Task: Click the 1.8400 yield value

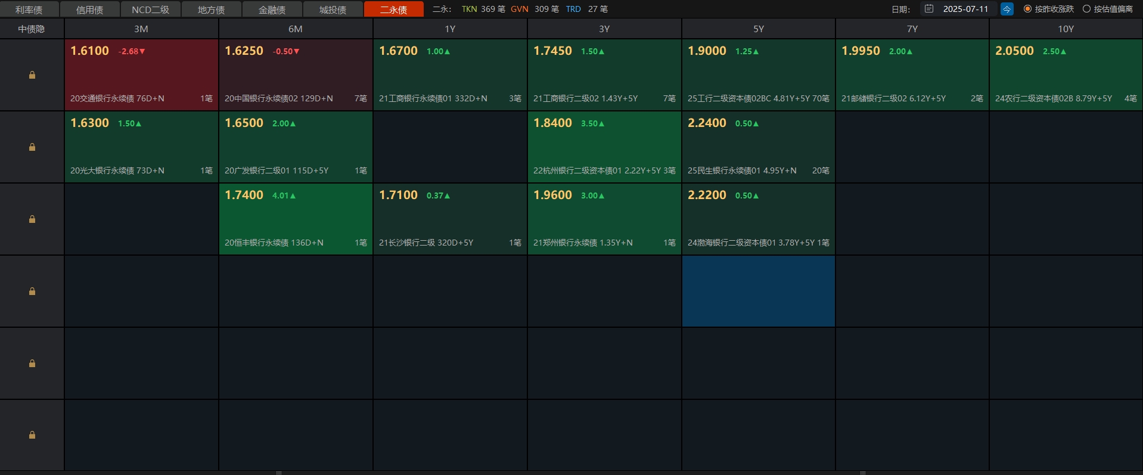Action: 552,123
